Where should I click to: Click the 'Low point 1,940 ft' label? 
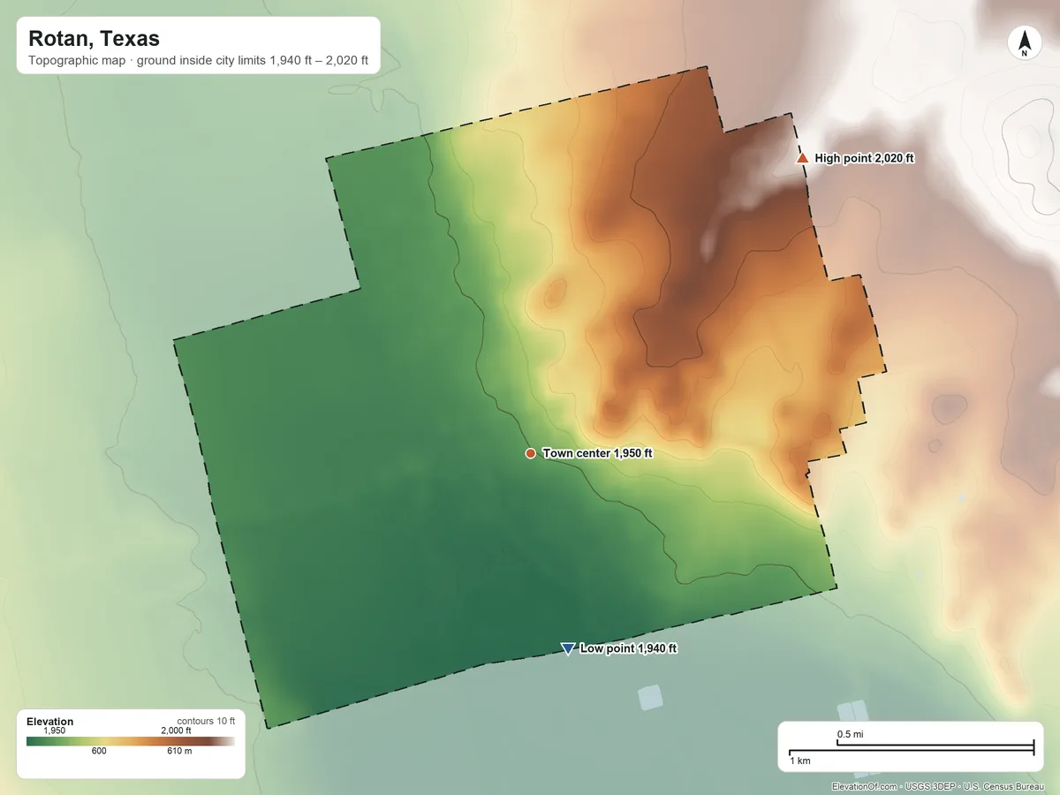click(628, 648)
